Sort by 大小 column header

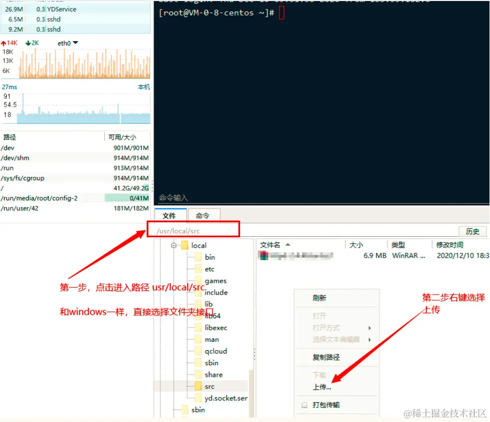tap(356, 245)
